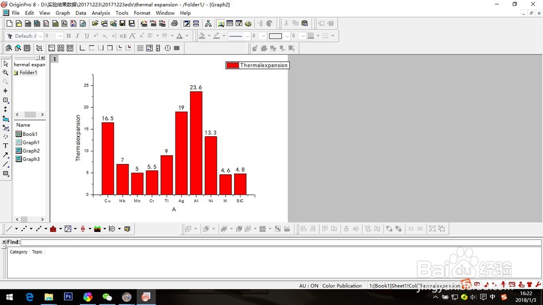Click the red Thermalexpansion legend swatch

pyautogui.click(x=233, y=65)
